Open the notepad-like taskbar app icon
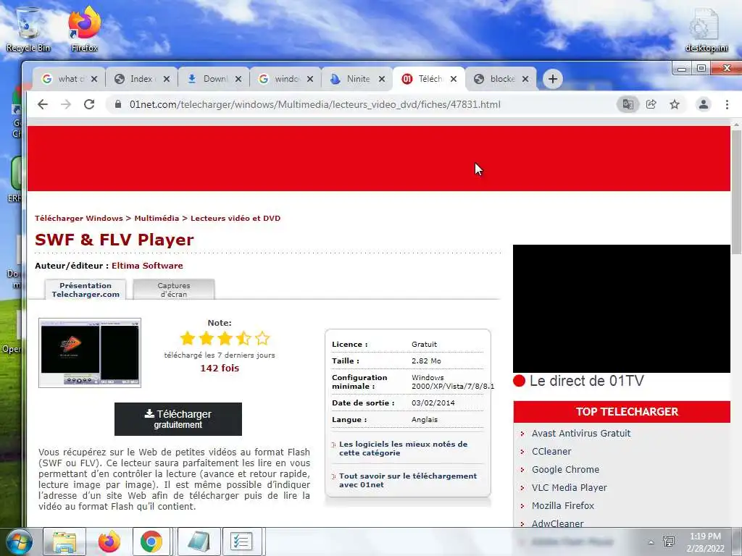This screenshot has height=556, width=742. (x=199, y=542)
